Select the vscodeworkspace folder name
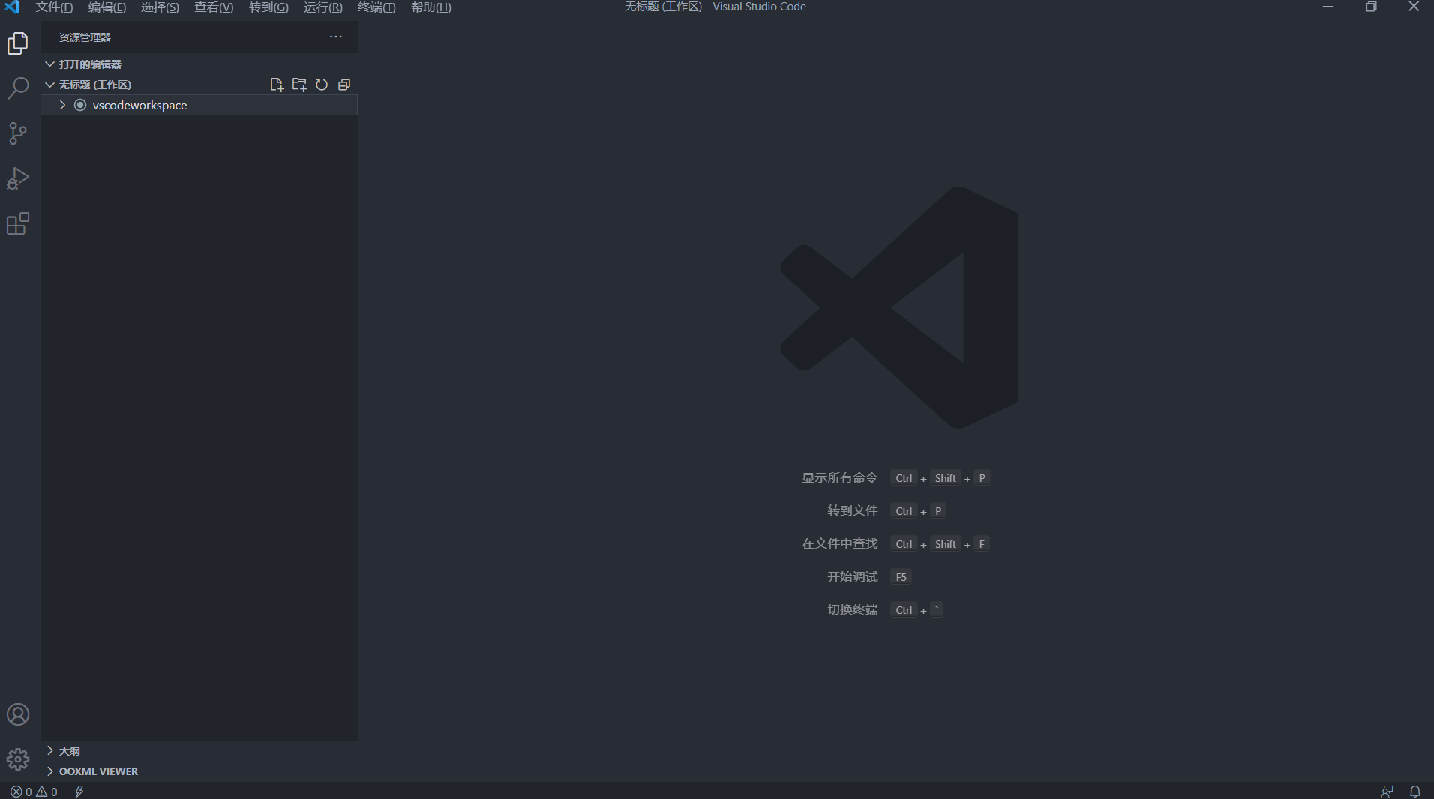Image resolution: width=1434 pixels, height=799 pixels. pos(139,106)
